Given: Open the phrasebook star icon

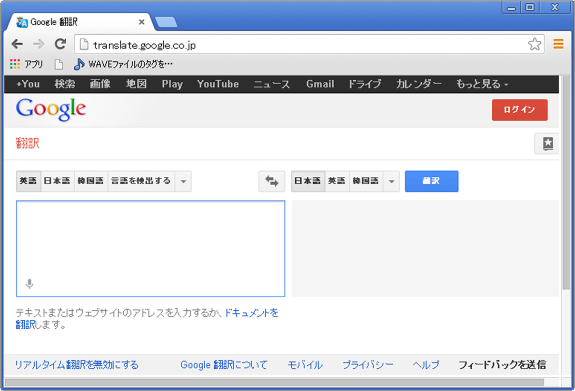Looking at the screenshot, I should (547, 143).
